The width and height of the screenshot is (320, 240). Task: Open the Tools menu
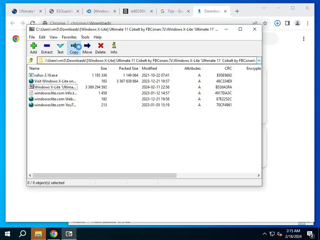pyautogui.click(x=85, y=37)
